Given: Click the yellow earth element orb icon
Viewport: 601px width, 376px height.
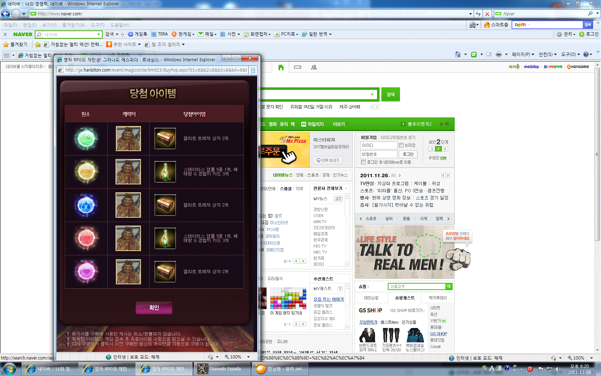Looking at the screenshot, I should click(86, 172).
